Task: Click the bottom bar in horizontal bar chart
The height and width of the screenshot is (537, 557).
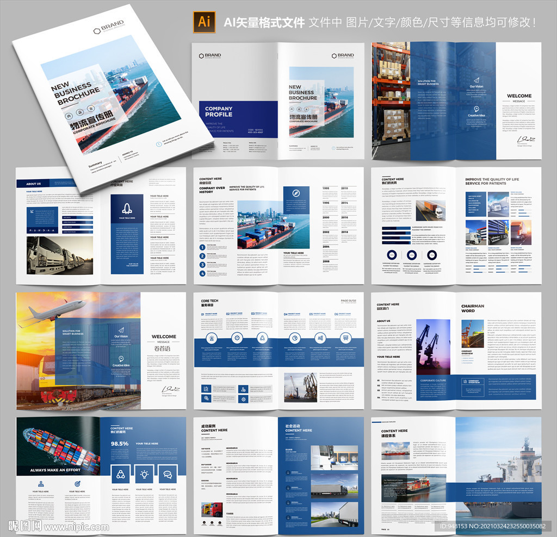Action: click(396, 243)
